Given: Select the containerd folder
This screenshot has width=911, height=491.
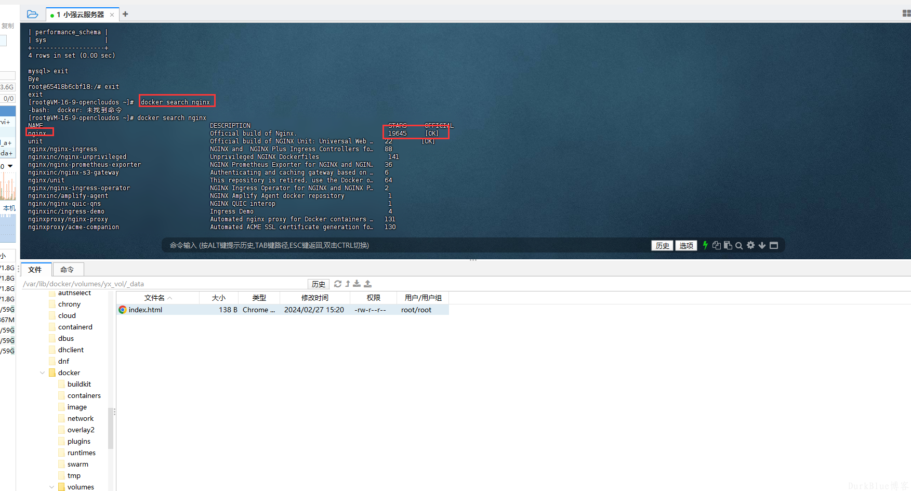Looking at the screenshot, I should pyautogui.click(x=75, y=327).
